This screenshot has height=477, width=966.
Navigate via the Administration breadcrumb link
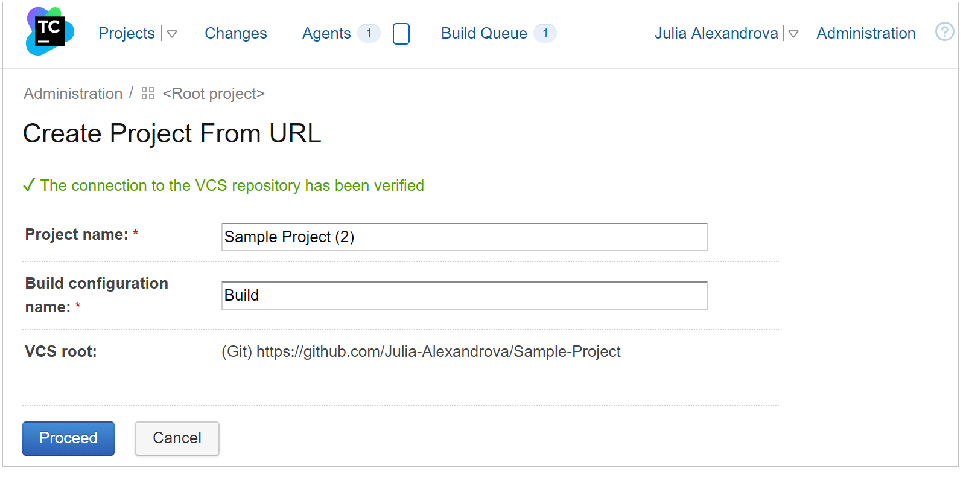[x=72, y=94]
